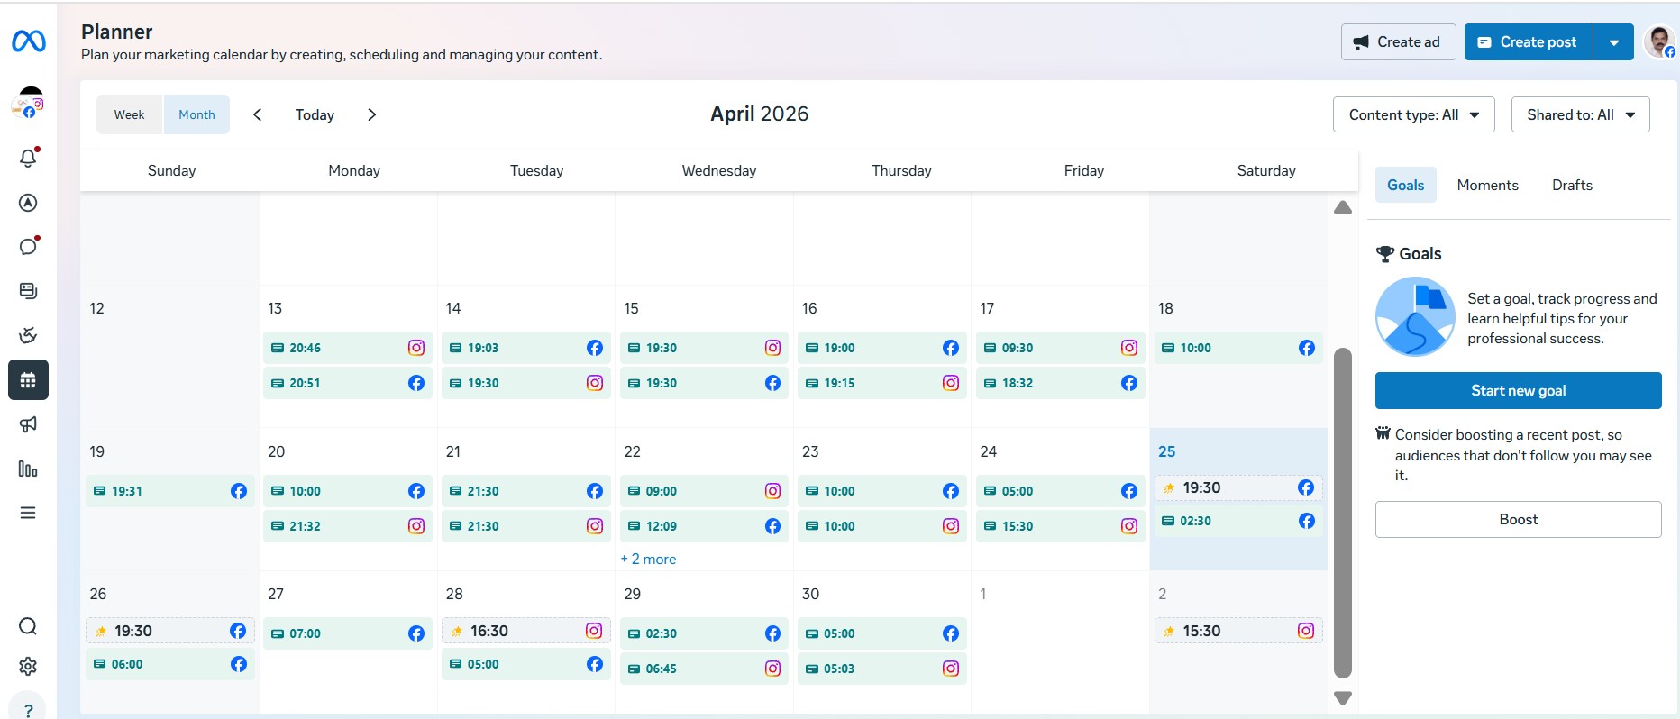Screen dimensions: 1680x719
Task: Open the 10:00 Facebook post on the 18th
Action: click(1238, 348)
